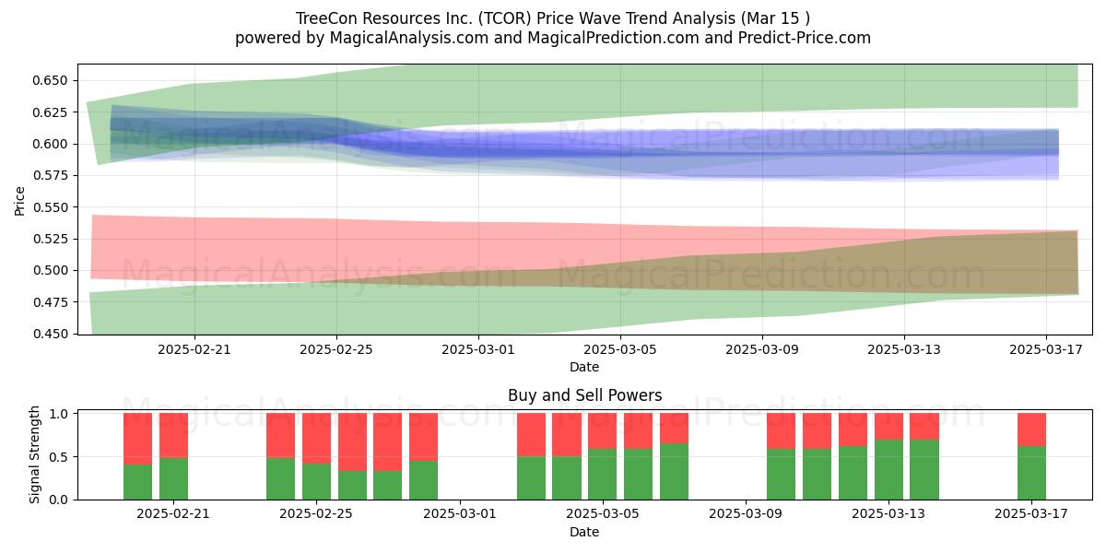The height and width of the screenshot is (553, 1106).
Task: Select the red sell segment of the 2025-03-17 bar
Action: tap(1031, 430)
